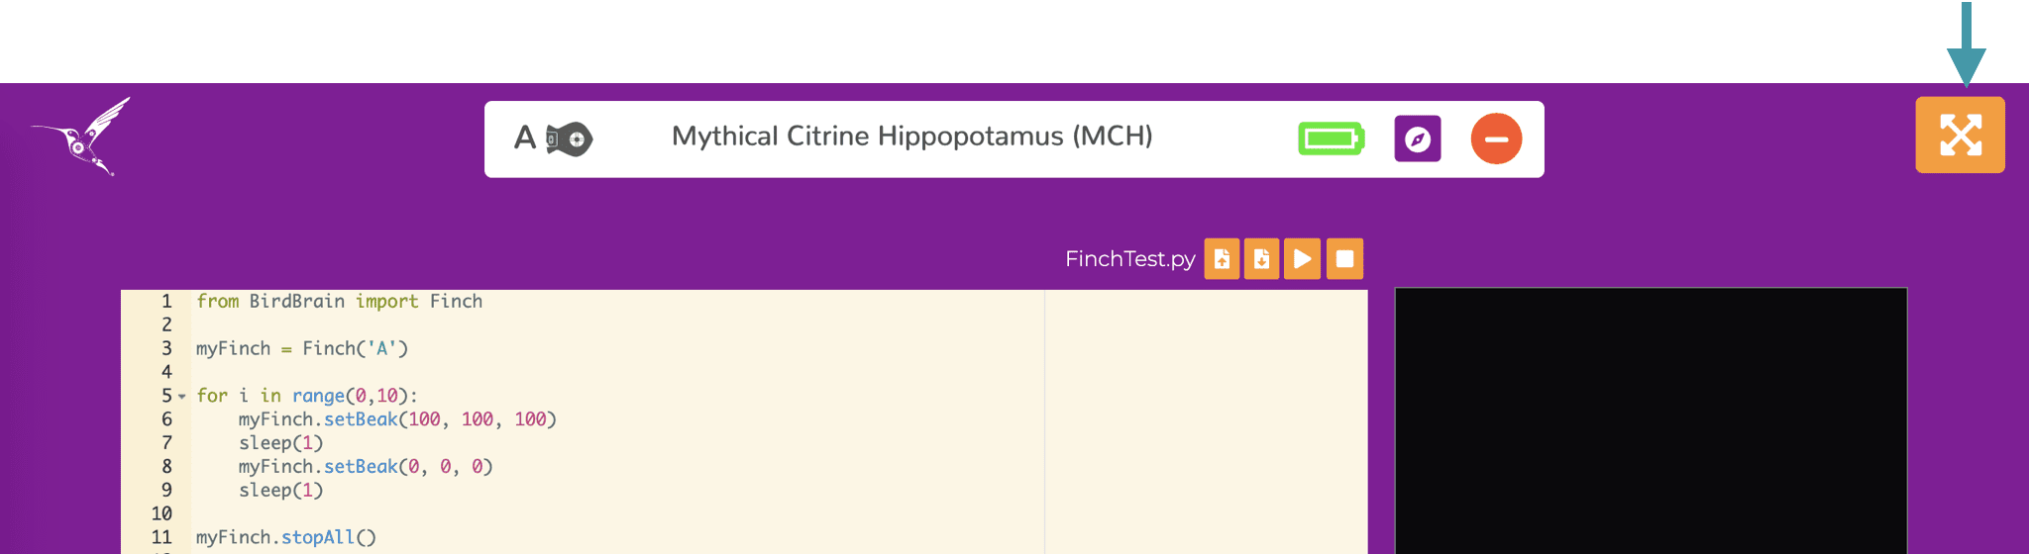This screenshot has height=554, width=2029.
Task: Open the compass calibration button
Action: 1417,138
